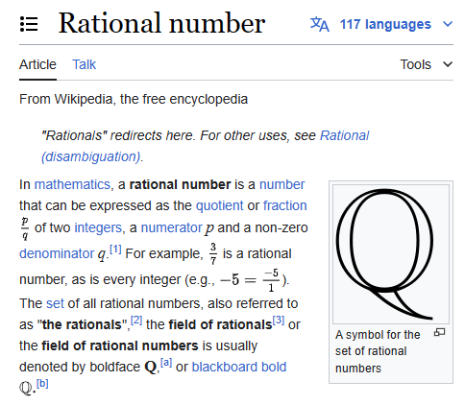The image size is (465, 405).
Task: Click the bold term 'field of rationals'
Action: [220, 324]
